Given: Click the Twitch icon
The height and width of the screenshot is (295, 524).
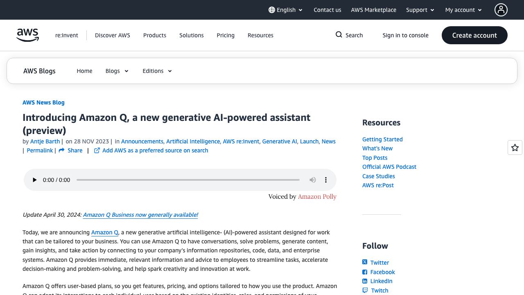Looking at the screenshot, I should tap(365, 290).
